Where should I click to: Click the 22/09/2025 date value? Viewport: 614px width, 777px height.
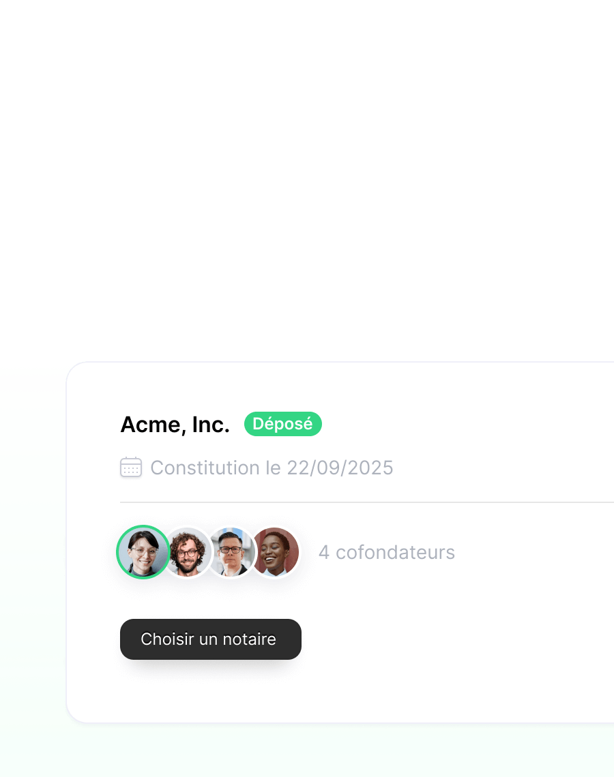(x=340, y=468)
